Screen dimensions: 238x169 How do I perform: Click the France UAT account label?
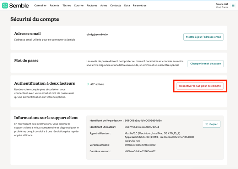222,4
